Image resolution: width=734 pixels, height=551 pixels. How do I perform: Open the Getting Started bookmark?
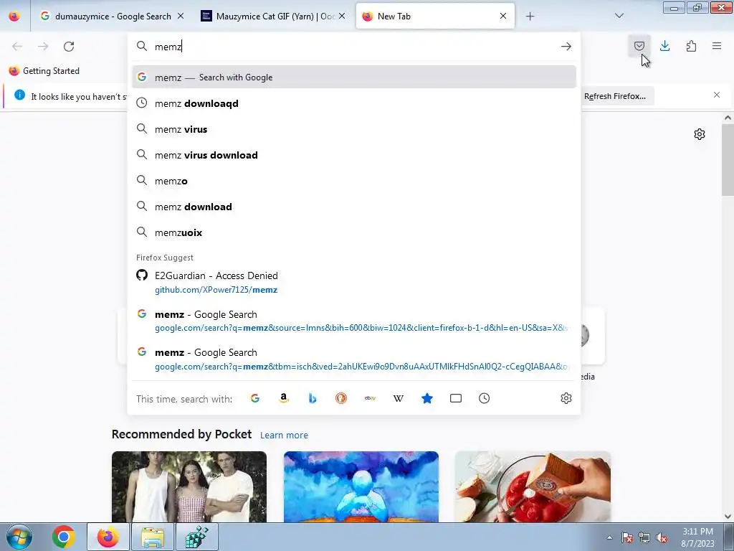tap(44, 71)
